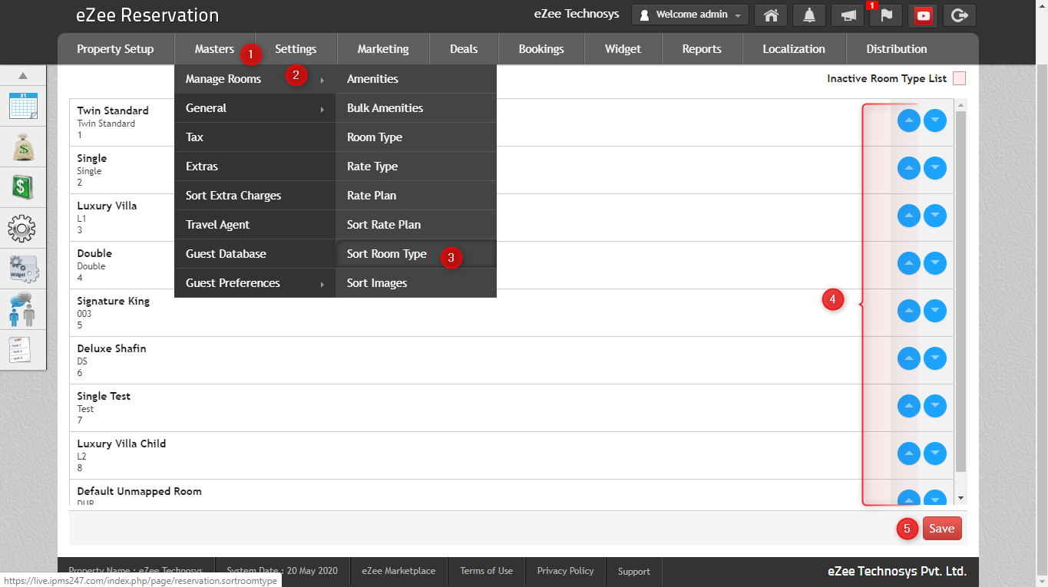Open the Reports menu
Viewport: 1048px width, 587px height.
pyautogui.click(x=702, y=49)
